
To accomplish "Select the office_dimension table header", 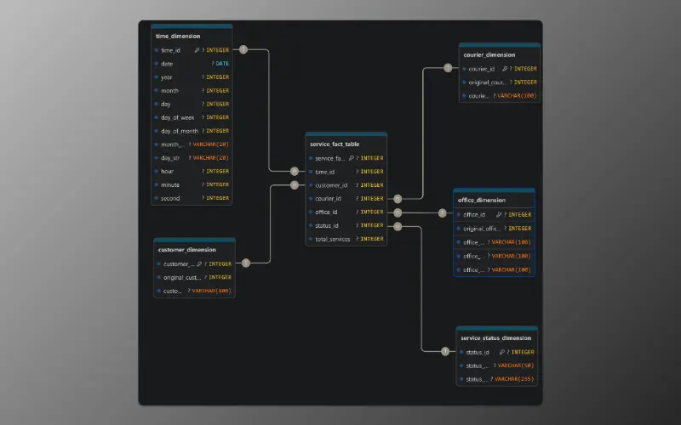I will click(x=494, y=200).
